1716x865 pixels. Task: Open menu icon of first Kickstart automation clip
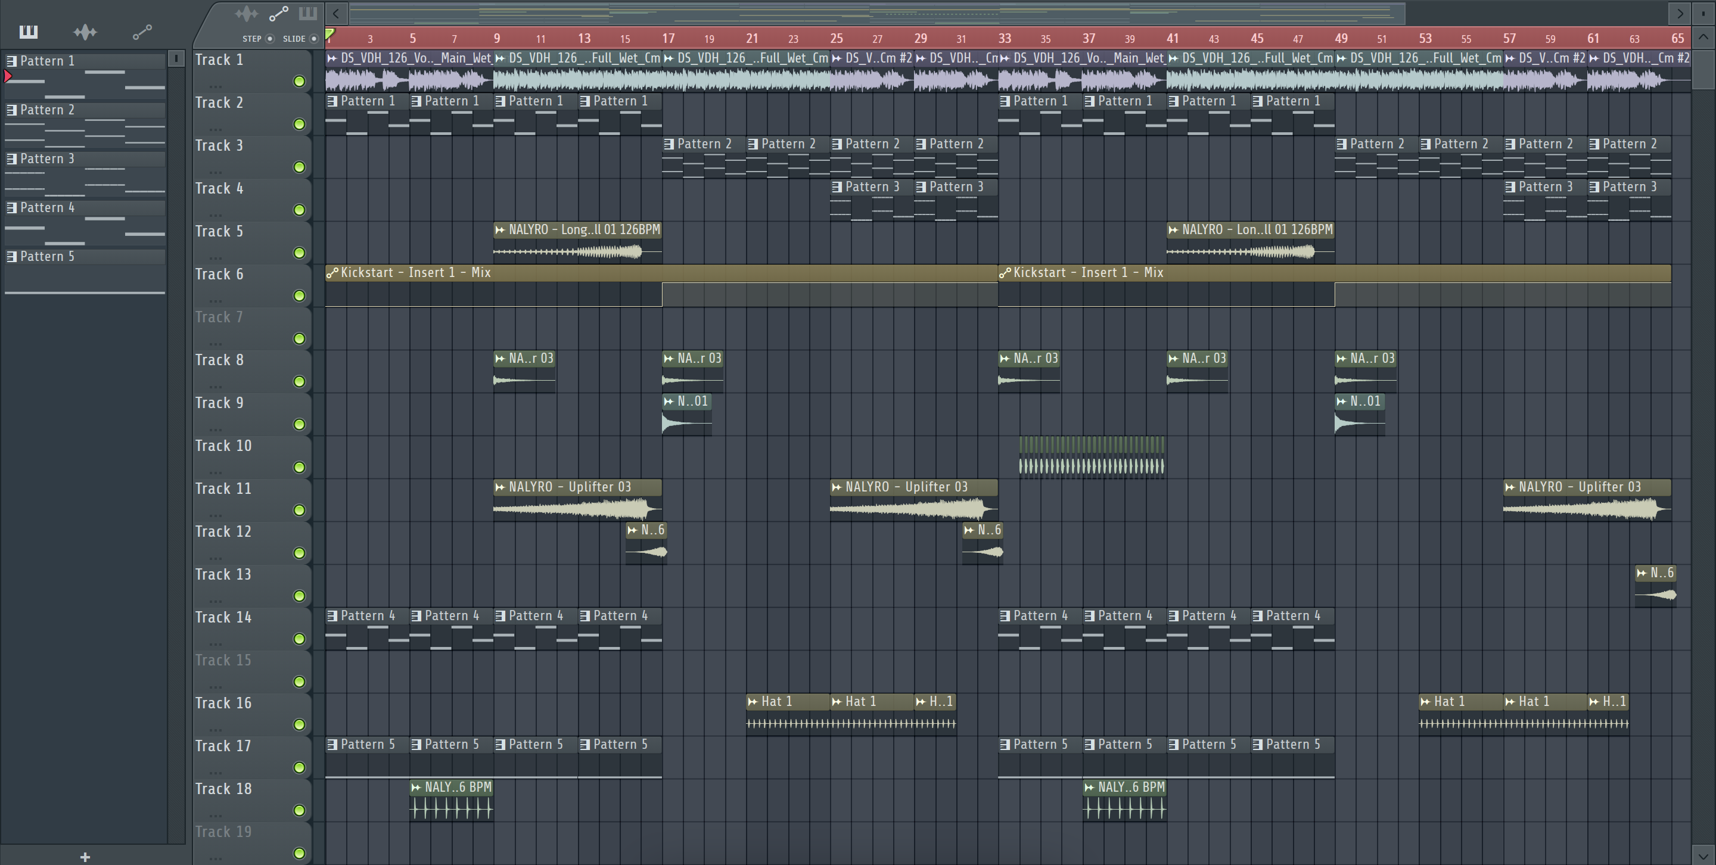tap(332, 272)
